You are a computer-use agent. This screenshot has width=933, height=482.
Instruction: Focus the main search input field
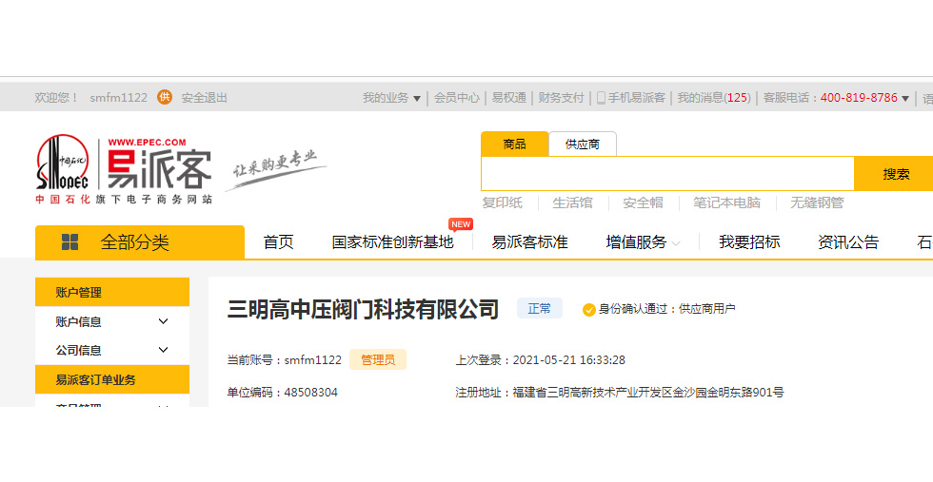(x=667, y=174)
